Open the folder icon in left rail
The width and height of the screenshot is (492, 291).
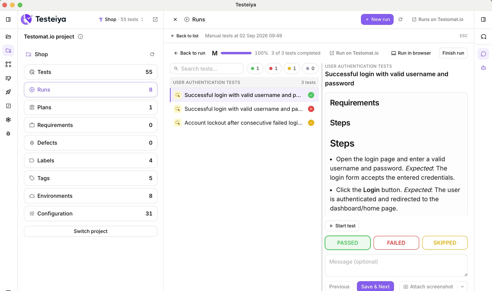[8, 37]
